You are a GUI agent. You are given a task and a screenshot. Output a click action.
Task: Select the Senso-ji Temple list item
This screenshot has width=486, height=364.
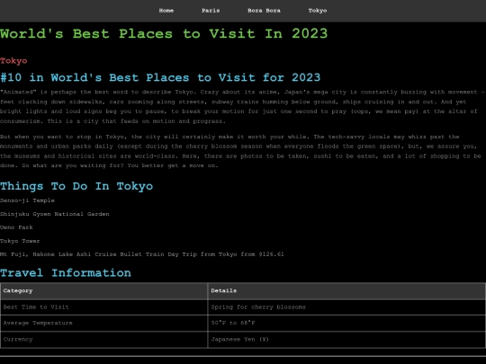[x=27, y=200]
